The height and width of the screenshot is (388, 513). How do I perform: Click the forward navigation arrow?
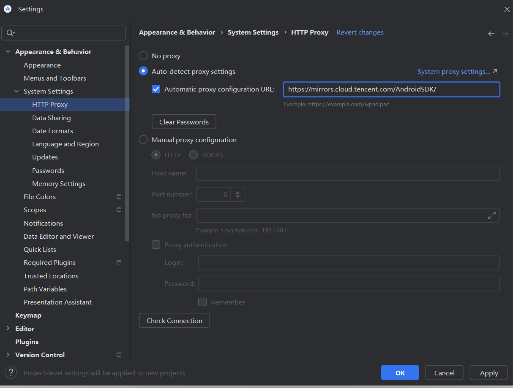(x=505, y=33)
